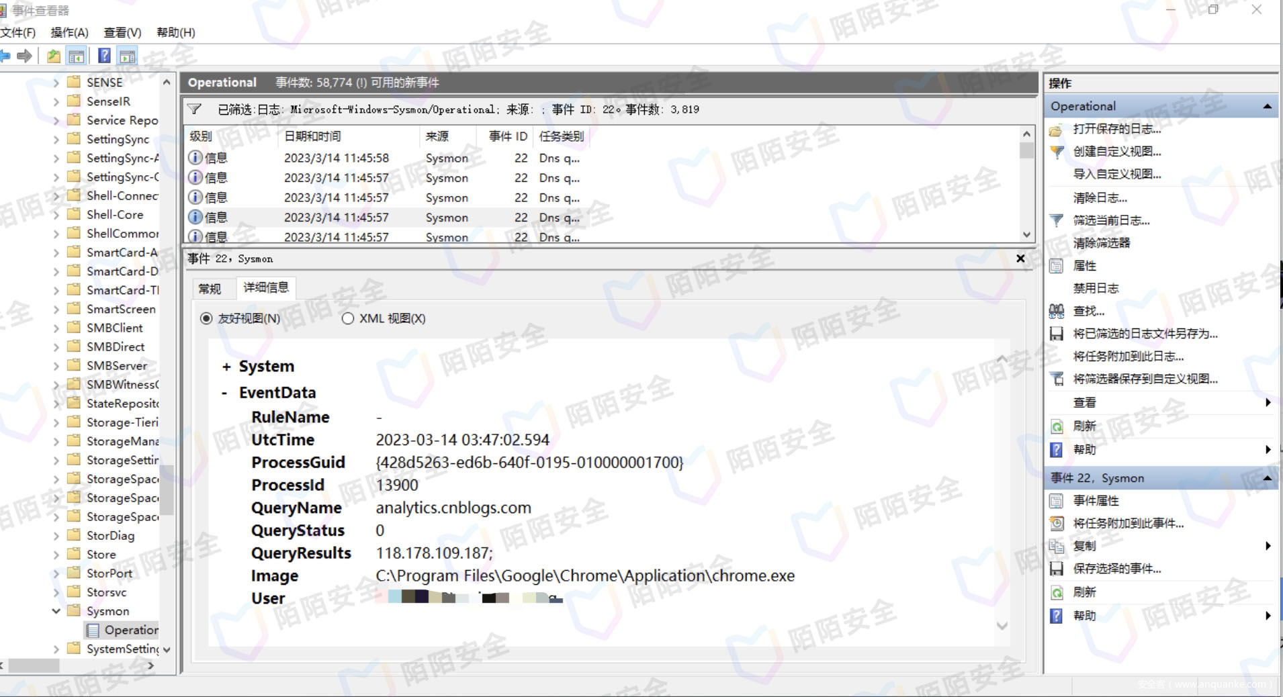The height and width of the screenshot is (697, 1283).
Task: Click the Operational log icon under Sysmon
Action: pyautogui.click(x=93, y=631)
